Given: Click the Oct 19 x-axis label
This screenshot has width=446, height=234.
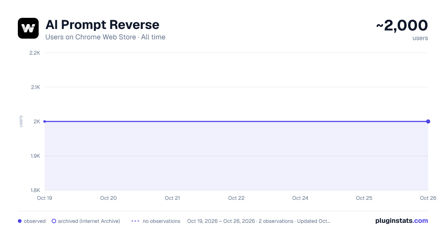Looking at the screenshot, I should pos(45,198).
